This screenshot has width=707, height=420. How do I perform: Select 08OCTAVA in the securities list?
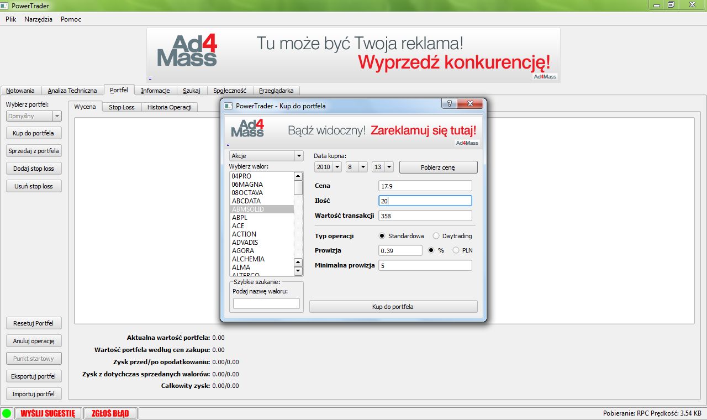point(262,193)
